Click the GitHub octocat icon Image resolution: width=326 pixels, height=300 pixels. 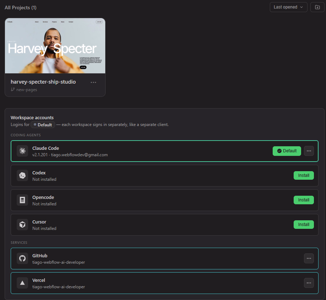pyautogui.click(x=22, y=258)
